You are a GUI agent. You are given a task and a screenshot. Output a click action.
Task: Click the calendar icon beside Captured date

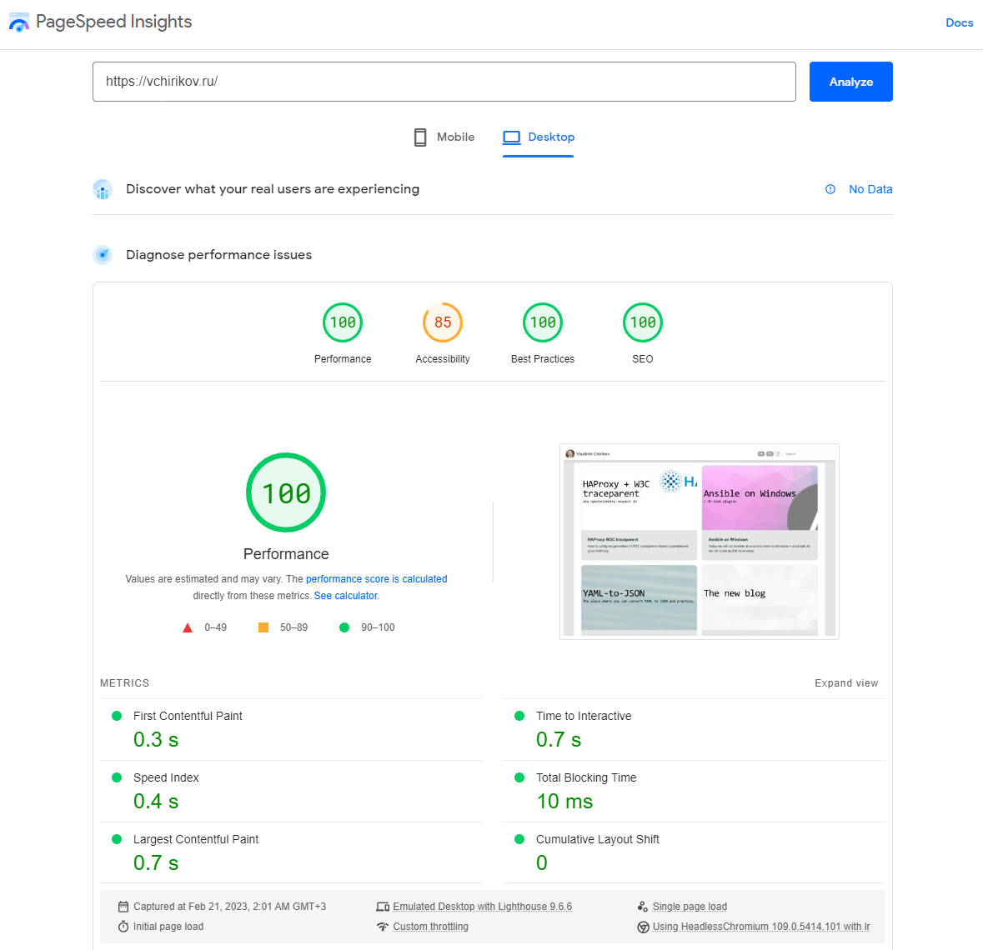pos(123,907)
